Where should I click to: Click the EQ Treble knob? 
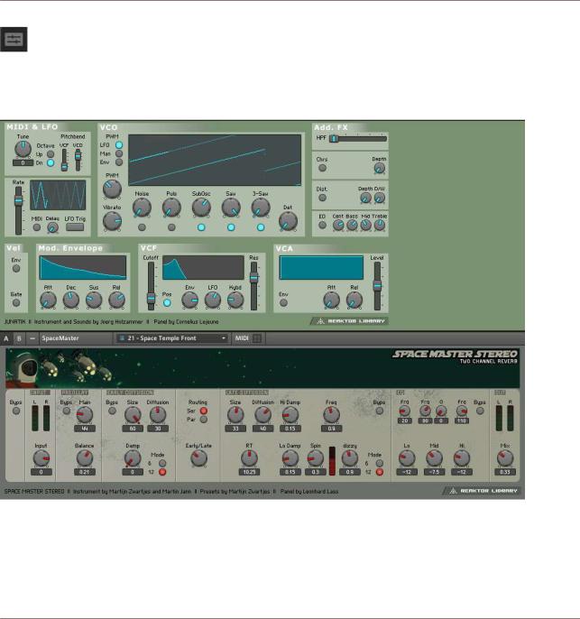[379, 225]
